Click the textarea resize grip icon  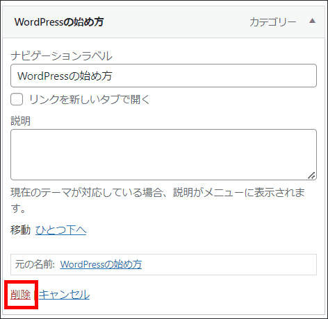tap(311, 175)
